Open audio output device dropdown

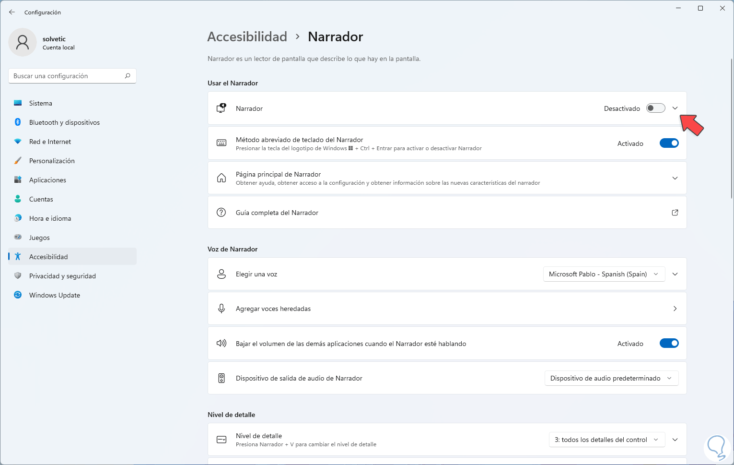tap(611, 378)
